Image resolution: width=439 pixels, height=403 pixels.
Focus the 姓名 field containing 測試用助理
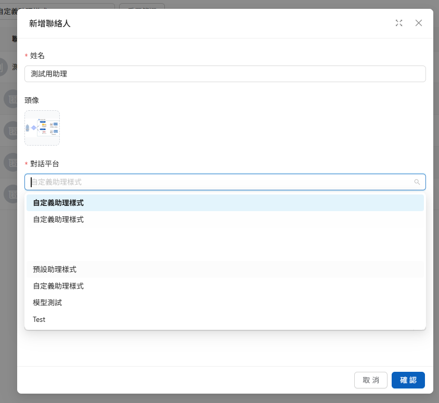pos(225,74)
